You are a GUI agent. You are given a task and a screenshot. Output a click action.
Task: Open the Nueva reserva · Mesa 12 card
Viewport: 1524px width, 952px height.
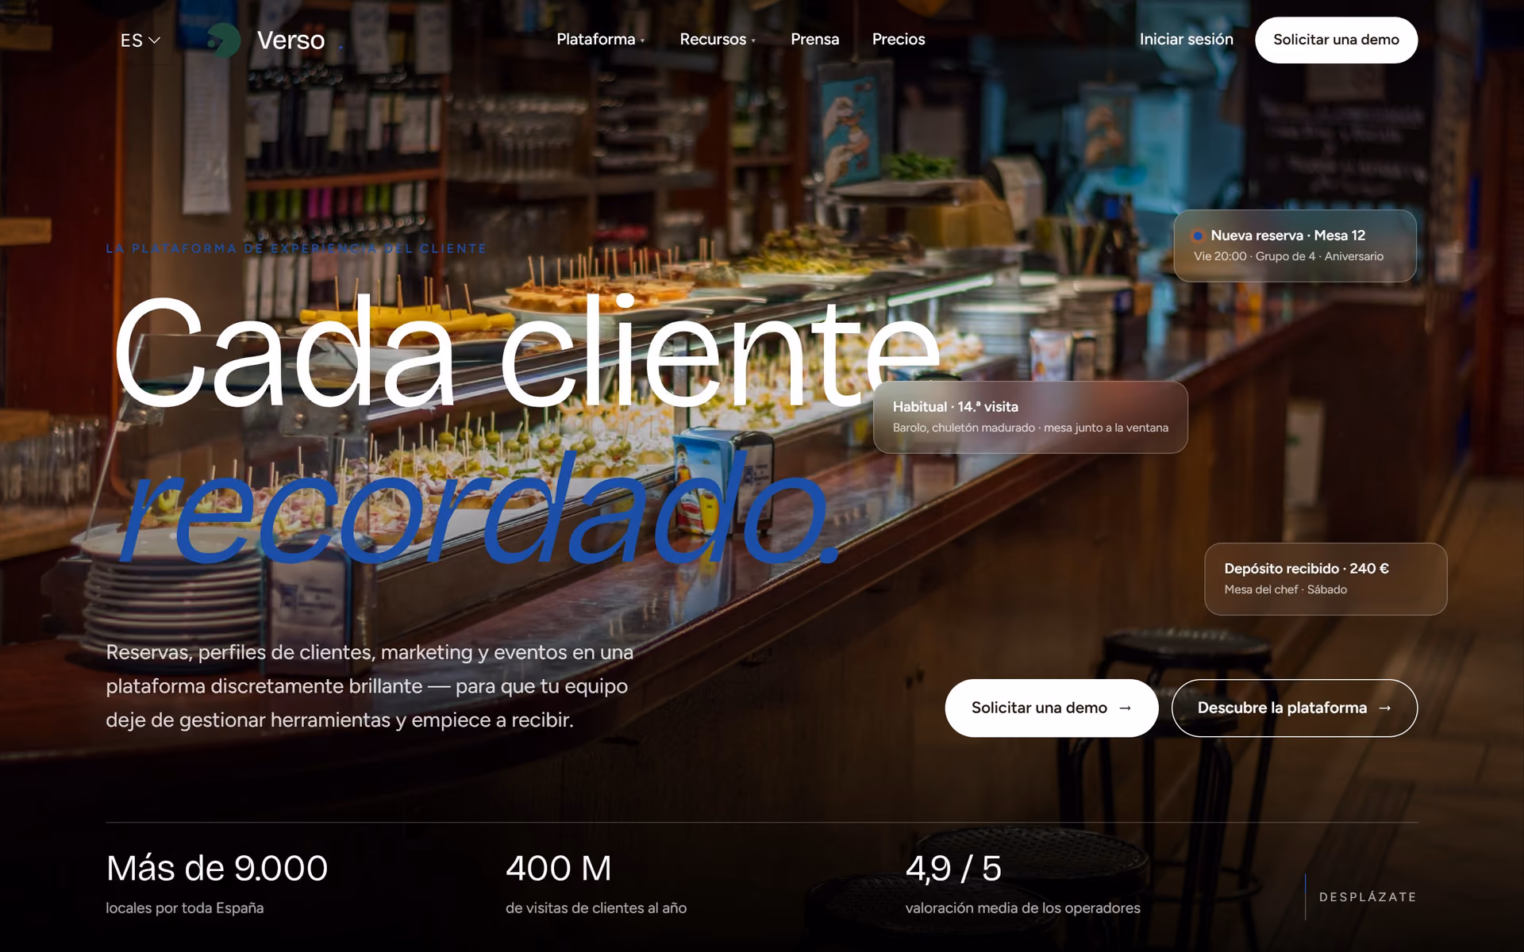(1295, 245)
